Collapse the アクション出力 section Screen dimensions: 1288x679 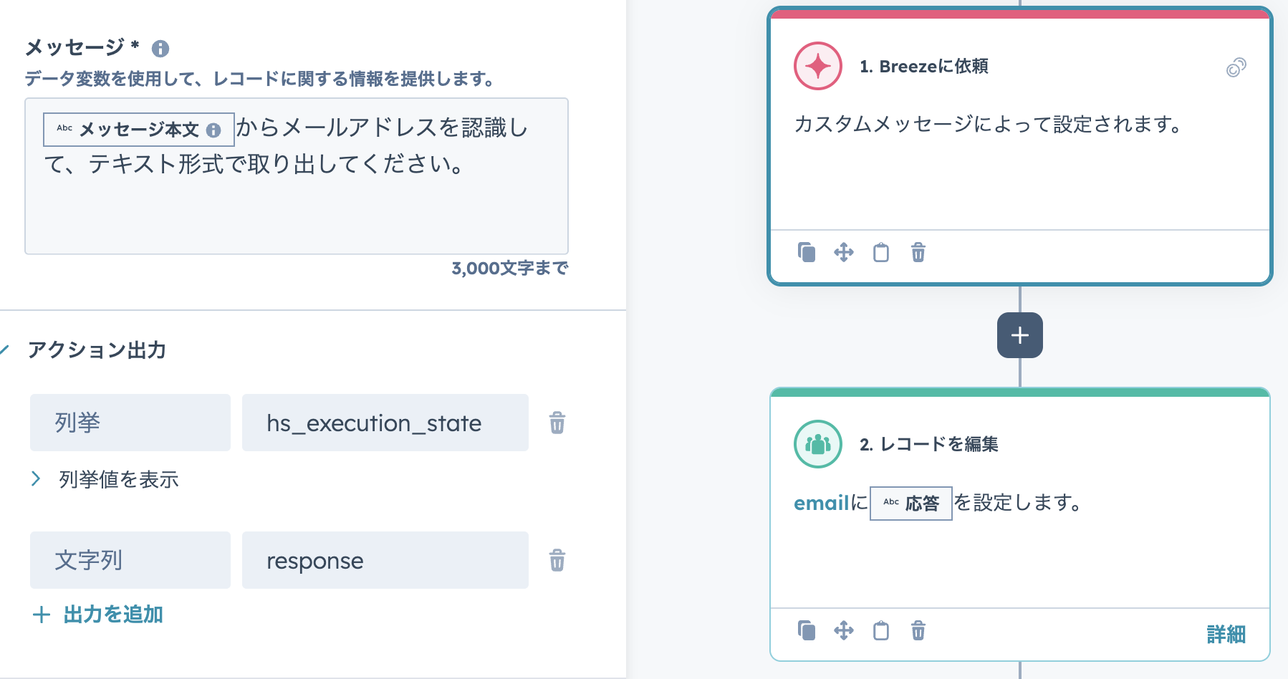[x=4, y=350]
